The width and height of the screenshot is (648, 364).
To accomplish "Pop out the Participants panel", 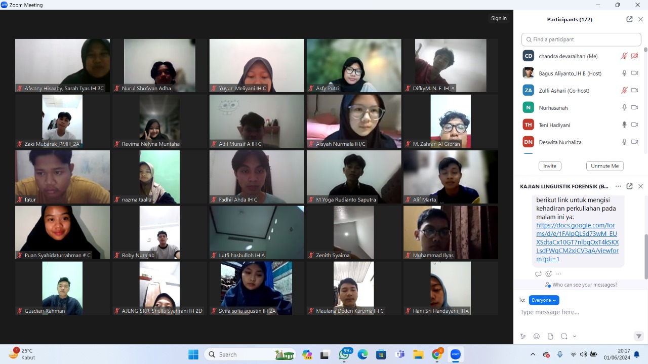I will [x=629, y=19].
